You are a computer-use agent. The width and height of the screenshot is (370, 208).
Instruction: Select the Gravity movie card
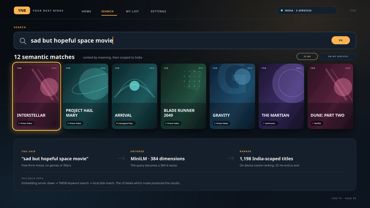(x=232, y=96)
